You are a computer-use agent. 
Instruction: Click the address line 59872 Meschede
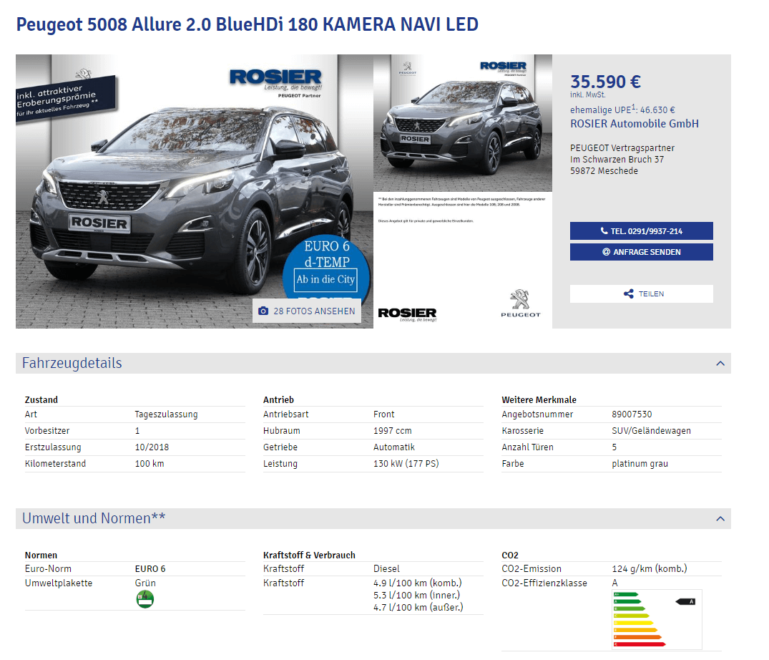604,171
